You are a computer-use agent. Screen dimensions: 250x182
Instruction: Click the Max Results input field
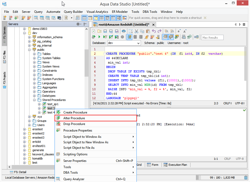[212, 37]
